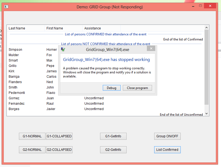Click first name Carlos

pos(51,77)
